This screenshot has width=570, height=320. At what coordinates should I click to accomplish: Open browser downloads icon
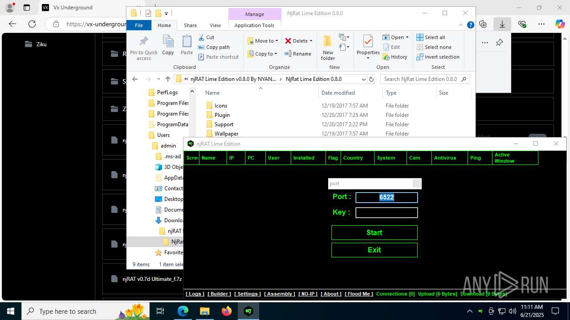tap(502, 24)
